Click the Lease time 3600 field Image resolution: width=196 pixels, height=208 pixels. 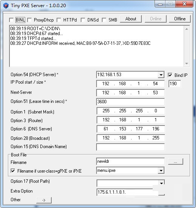pos(130,102)
